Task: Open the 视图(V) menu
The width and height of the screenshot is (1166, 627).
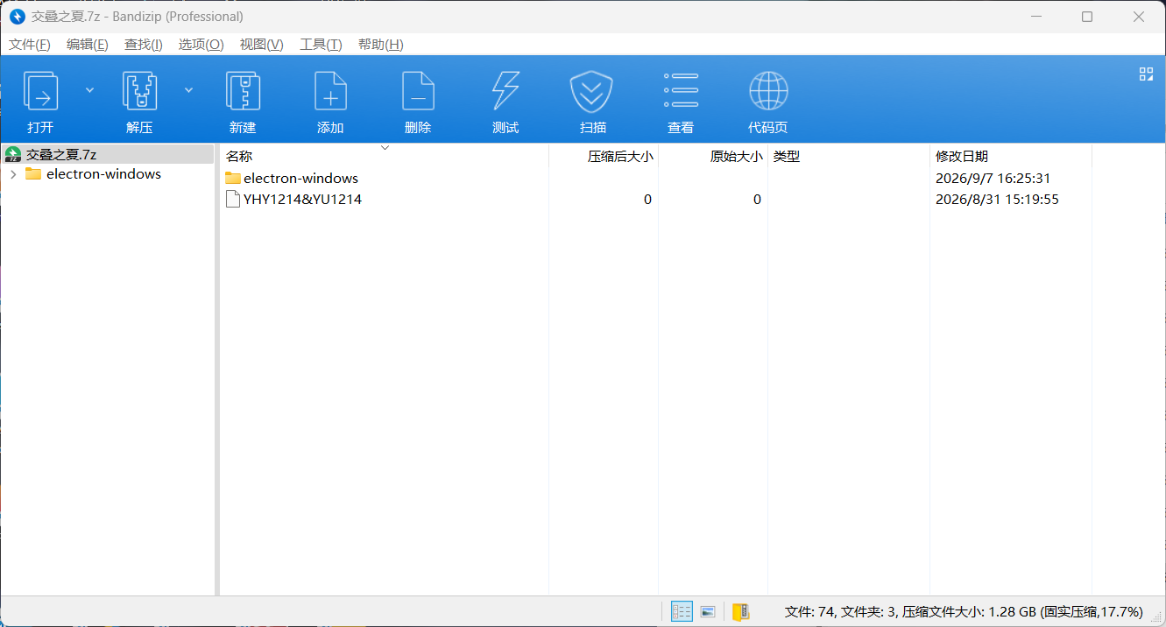Action: point(261,45)
